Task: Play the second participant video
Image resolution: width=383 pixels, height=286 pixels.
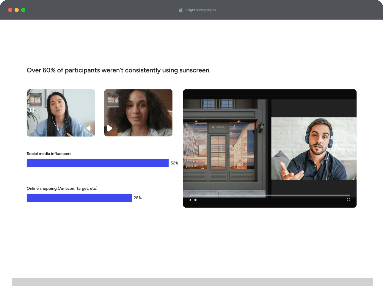Action: pos(109,128)
